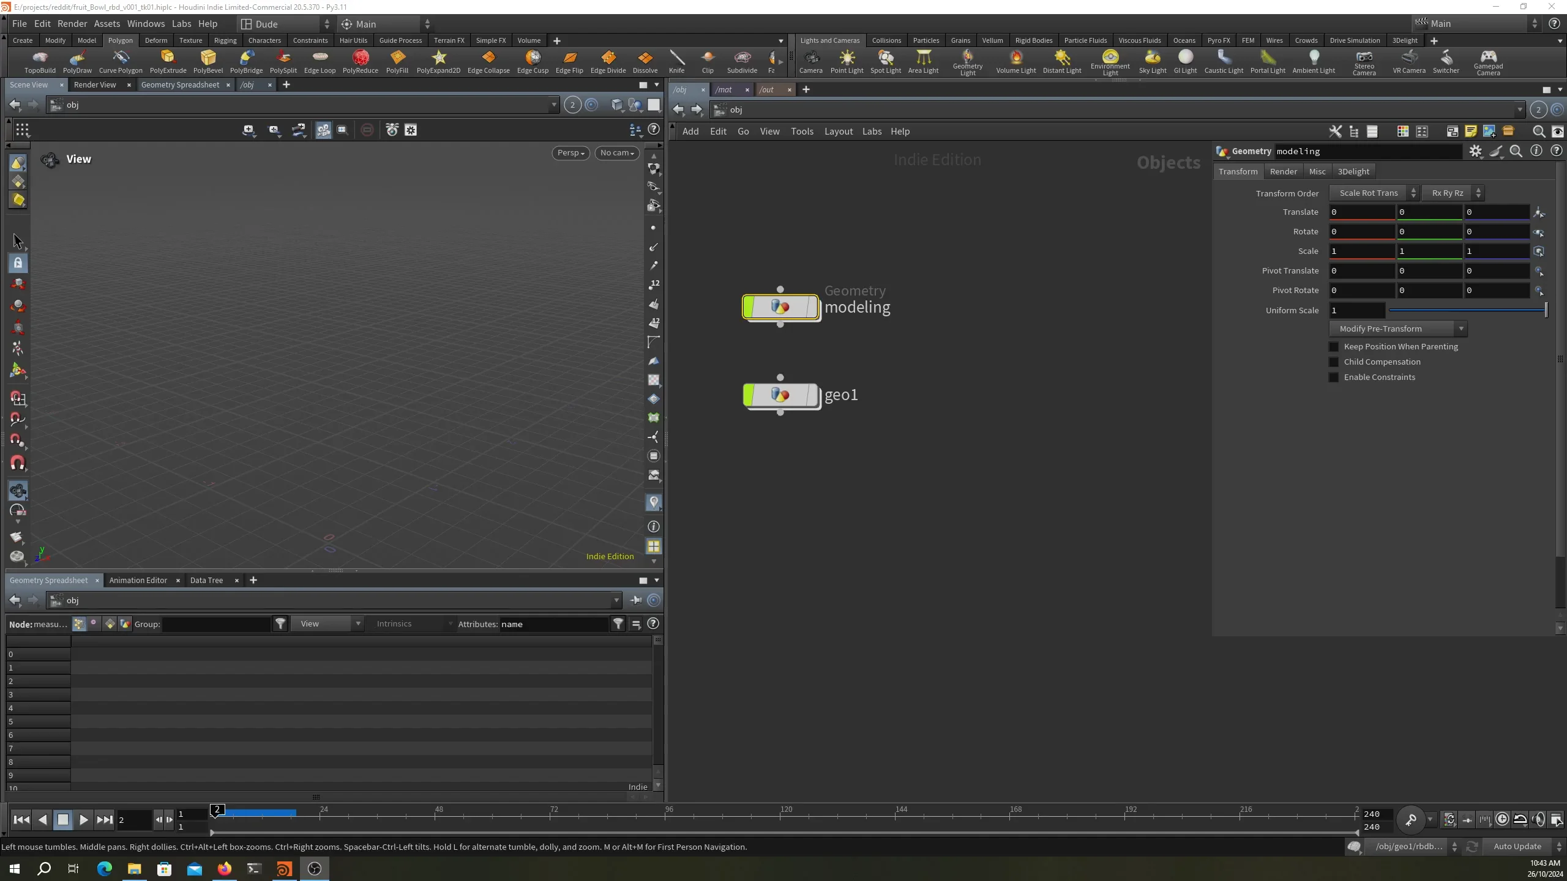Click the Subdivide shelf tool
The width and height of the screenshot is (1567, 881).
[x=742, y=61]
